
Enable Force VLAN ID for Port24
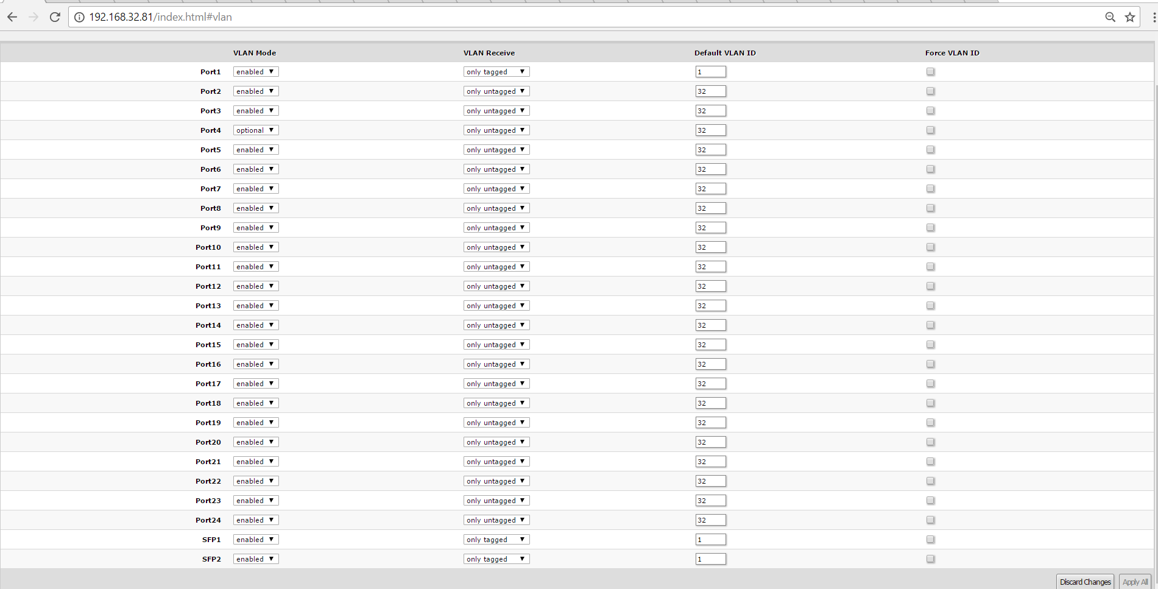pos(930,520)
